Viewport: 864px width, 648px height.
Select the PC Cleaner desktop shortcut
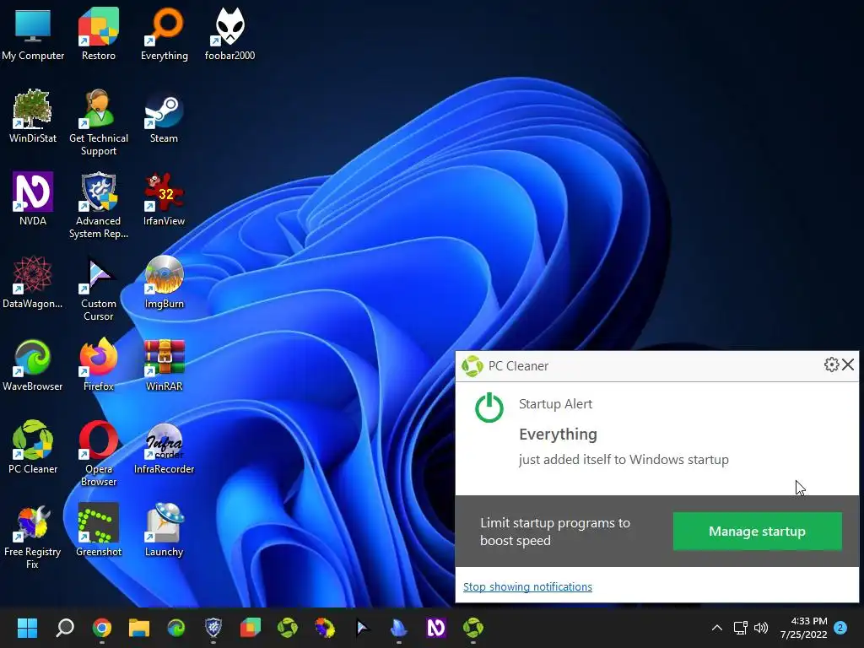point(33,447)
